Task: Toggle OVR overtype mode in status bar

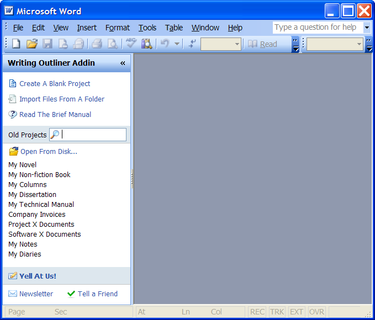Action: pos(316,312)
